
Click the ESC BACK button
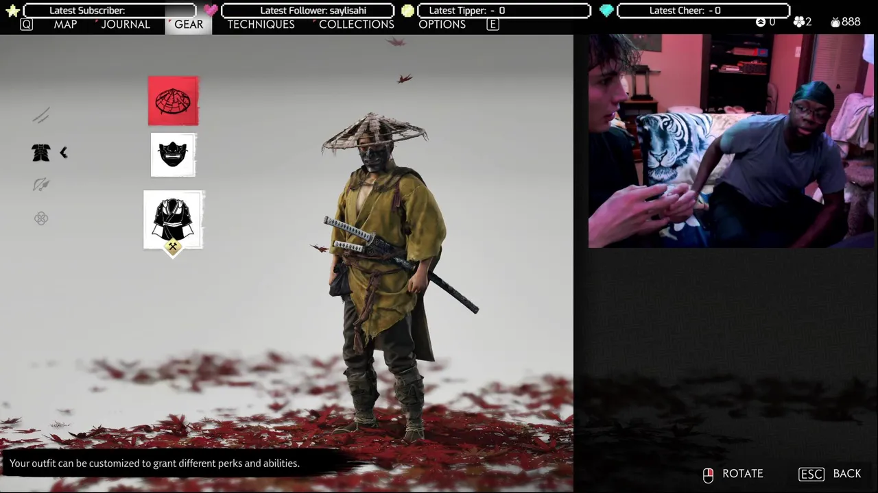[830, 474]
